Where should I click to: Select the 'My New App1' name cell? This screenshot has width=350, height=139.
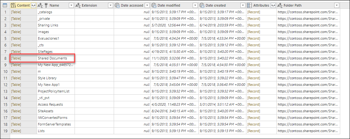tap(56, 85)
